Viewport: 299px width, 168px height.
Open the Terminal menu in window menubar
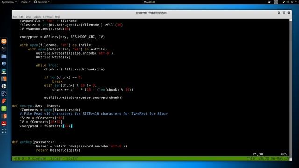point(48,17)
